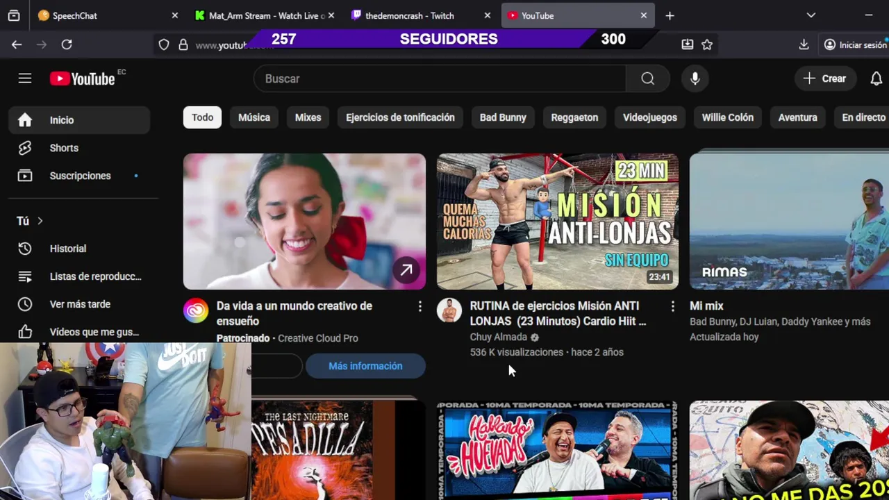The height and width of the screenshot is (500, 889).
Task: Focus the Buscar search field
Action: click(440, 78)
